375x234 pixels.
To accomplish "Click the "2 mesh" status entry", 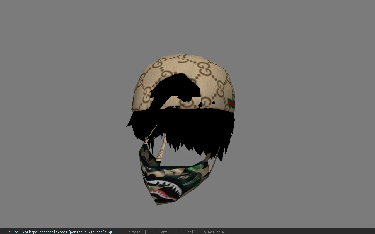I will click(134, 232).
